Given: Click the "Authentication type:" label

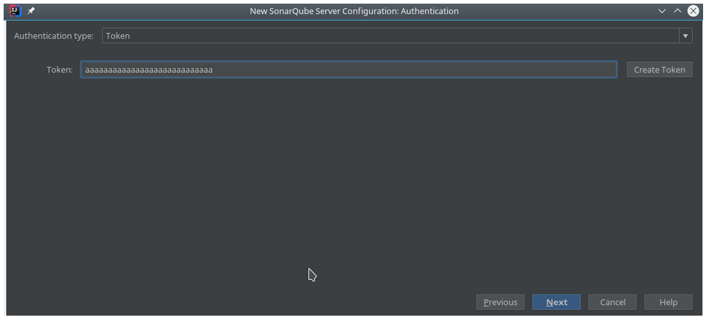Looking at the screenshot, I should pos(54,36).
